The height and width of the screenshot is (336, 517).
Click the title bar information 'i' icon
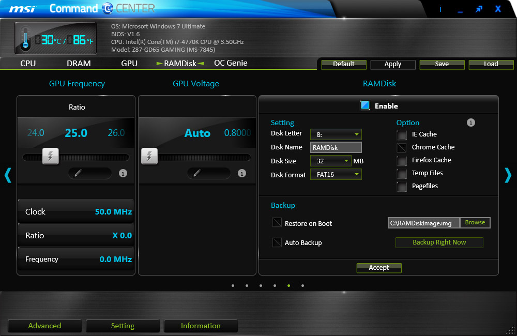tap(440, 9)
